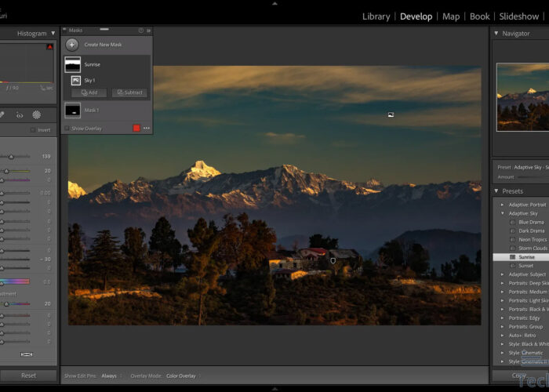549x392 pixels.
Task: Click the mask pin near the house
Action: point(333,261)
